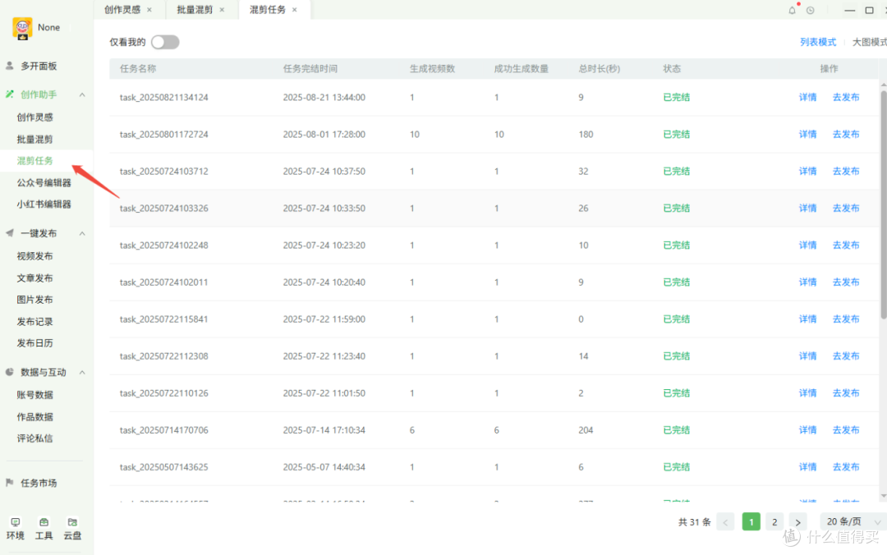887x555 pixels.
Task: Open 图片发布 in the sidebar
Action: (x=35, y=300)
